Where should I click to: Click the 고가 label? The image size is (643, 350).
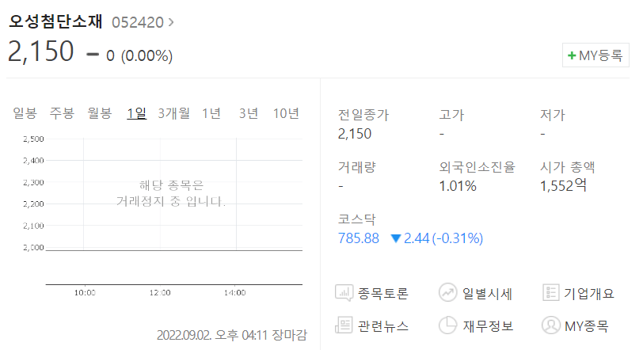click(x=451, y=115)
